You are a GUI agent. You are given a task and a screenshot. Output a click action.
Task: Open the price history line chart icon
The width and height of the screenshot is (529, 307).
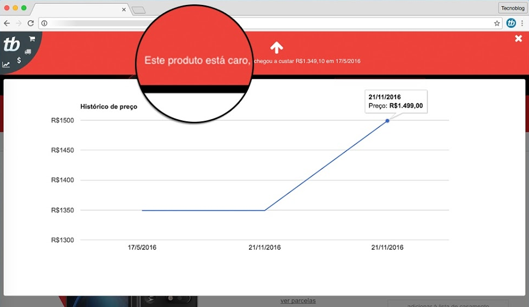(x=6, y=64)
